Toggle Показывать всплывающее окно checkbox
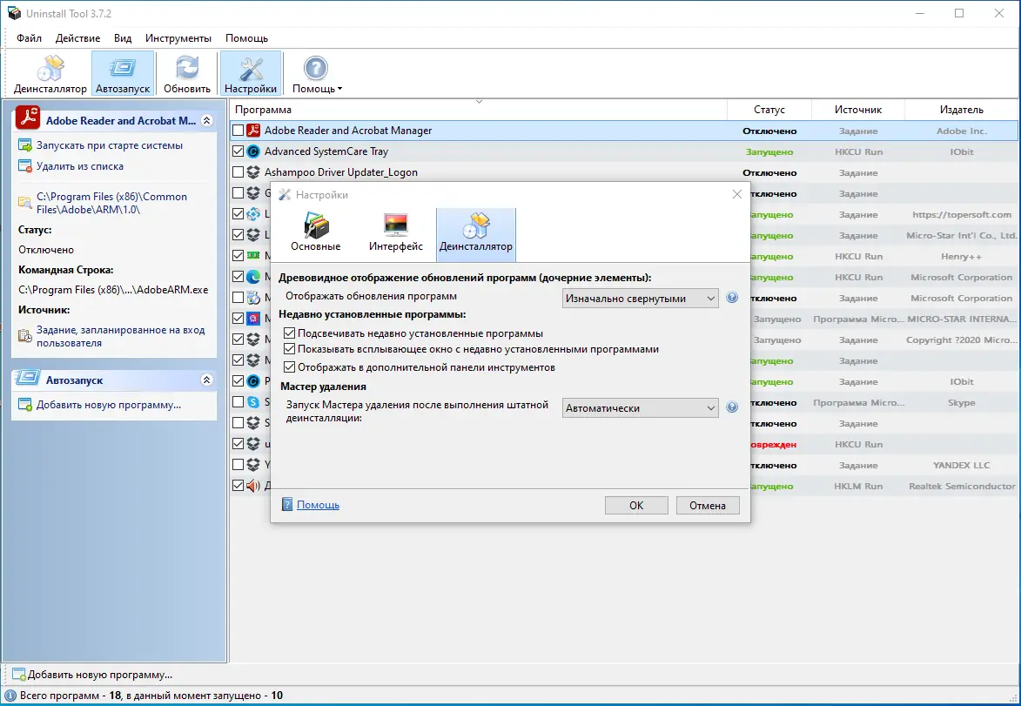Image resolution: width=1021 pixels, height=706 pixels. point(289,349)
